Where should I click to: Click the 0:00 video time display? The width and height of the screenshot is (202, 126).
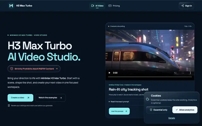point(115,73)
